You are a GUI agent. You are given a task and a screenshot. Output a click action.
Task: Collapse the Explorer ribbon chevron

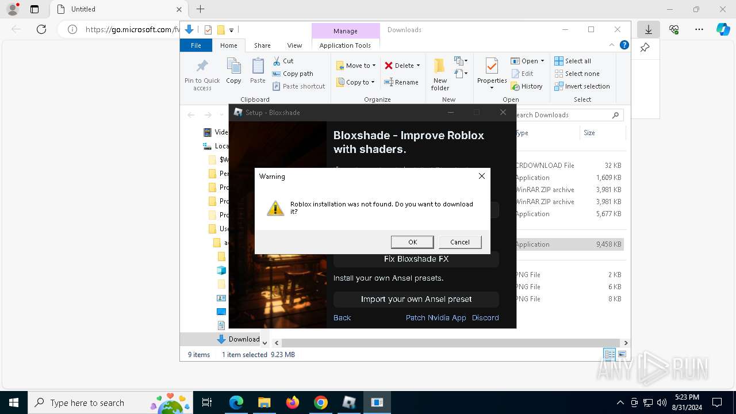pos(612,45)
